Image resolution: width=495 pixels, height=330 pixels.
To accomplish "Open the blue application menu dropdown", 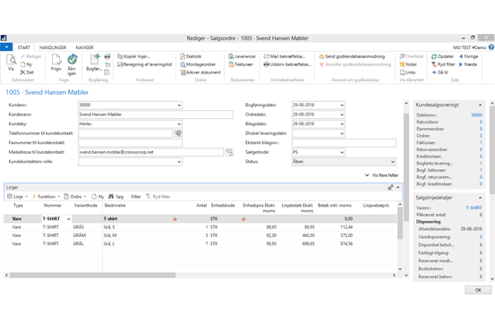I will pyautogui.click(x=6, y=47).
